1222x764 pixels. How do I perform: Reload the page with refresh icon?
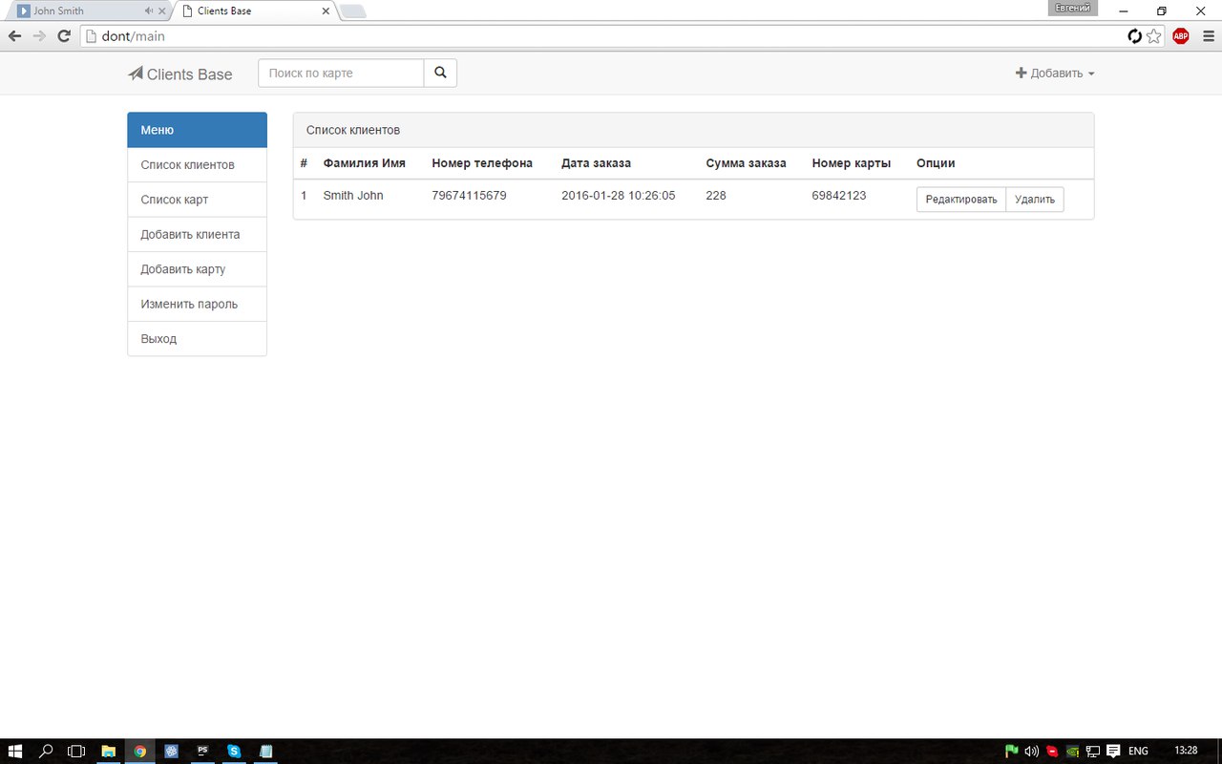click(64, 36)
